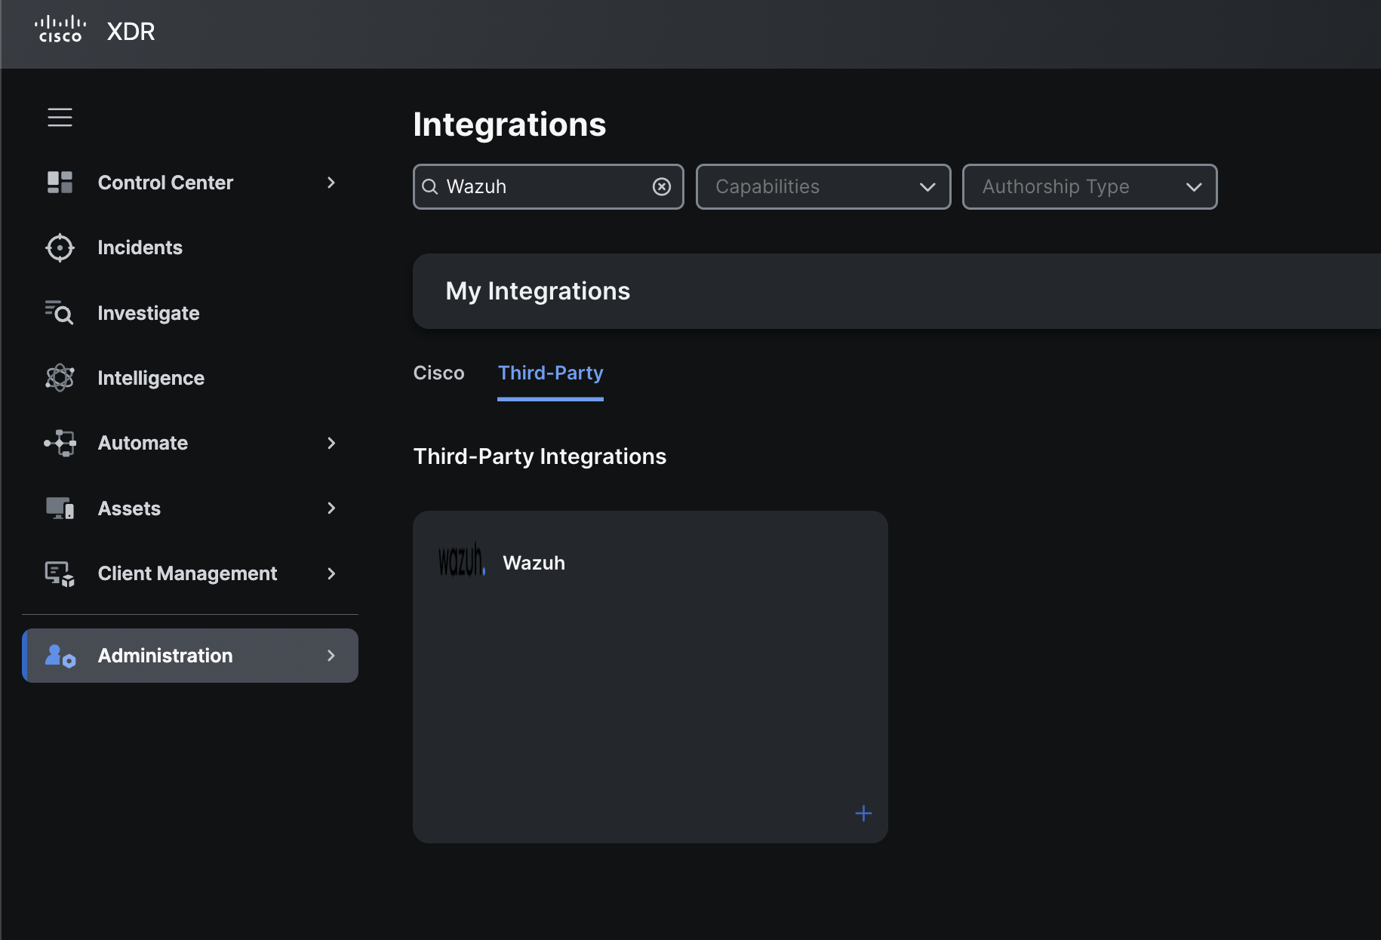Switch to the Cisco tab
Screen dimensions: 1381x940
tap(438, 373)
